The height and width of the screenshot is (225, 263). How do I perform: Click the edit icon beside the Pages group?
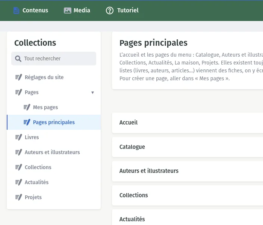(x=19, y=92)
